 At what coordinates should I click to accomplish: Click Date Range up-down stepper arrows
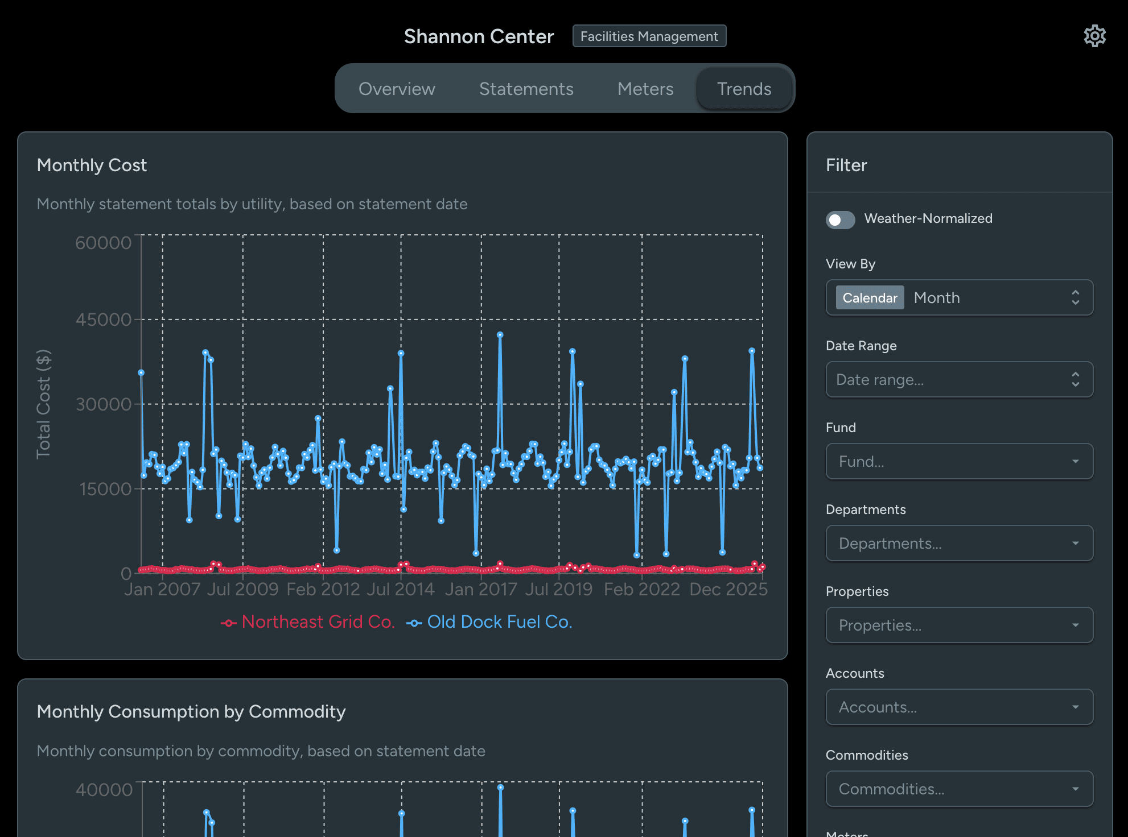coord(1075,379)
